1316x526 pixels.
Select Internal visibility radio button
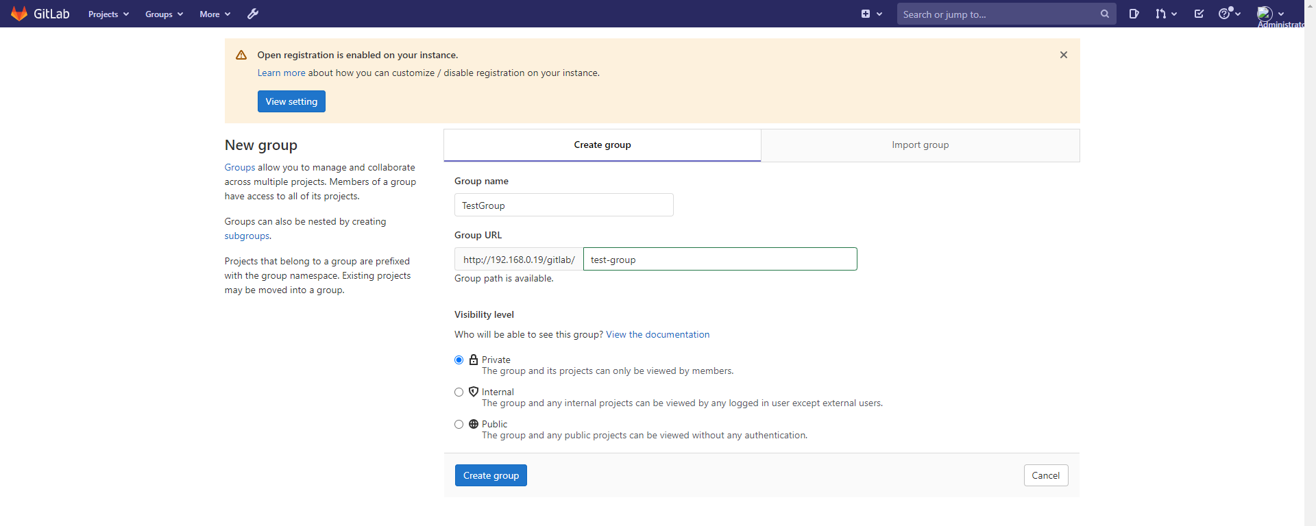point(459,392)
